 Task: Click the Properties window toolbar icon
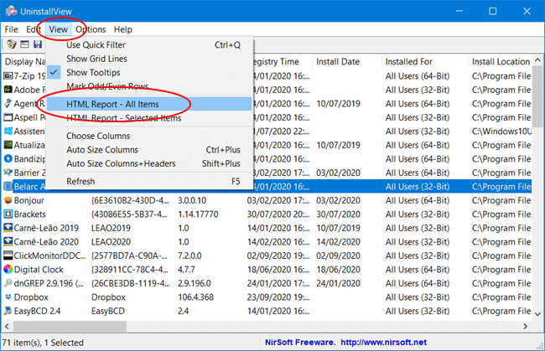24,44
